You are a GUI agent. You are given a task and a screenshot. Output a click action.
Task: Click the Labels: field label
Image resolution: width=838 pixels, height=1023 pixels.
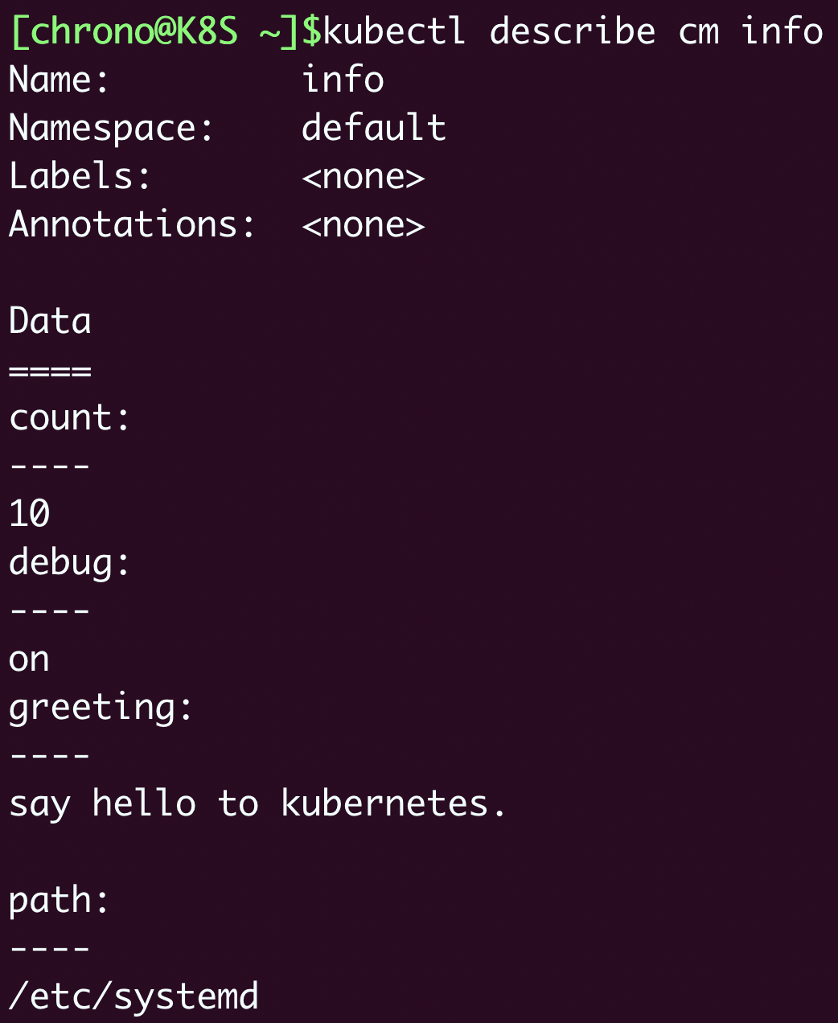(x=80, y=177)
